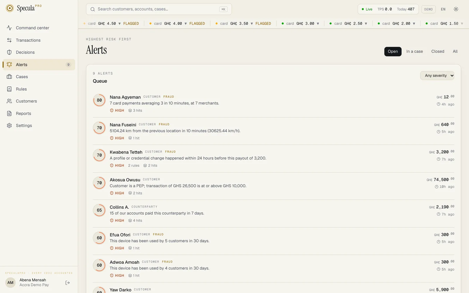The image size is (469, 293).
Task: Click the AM user avatar
Action: [11, 283]
